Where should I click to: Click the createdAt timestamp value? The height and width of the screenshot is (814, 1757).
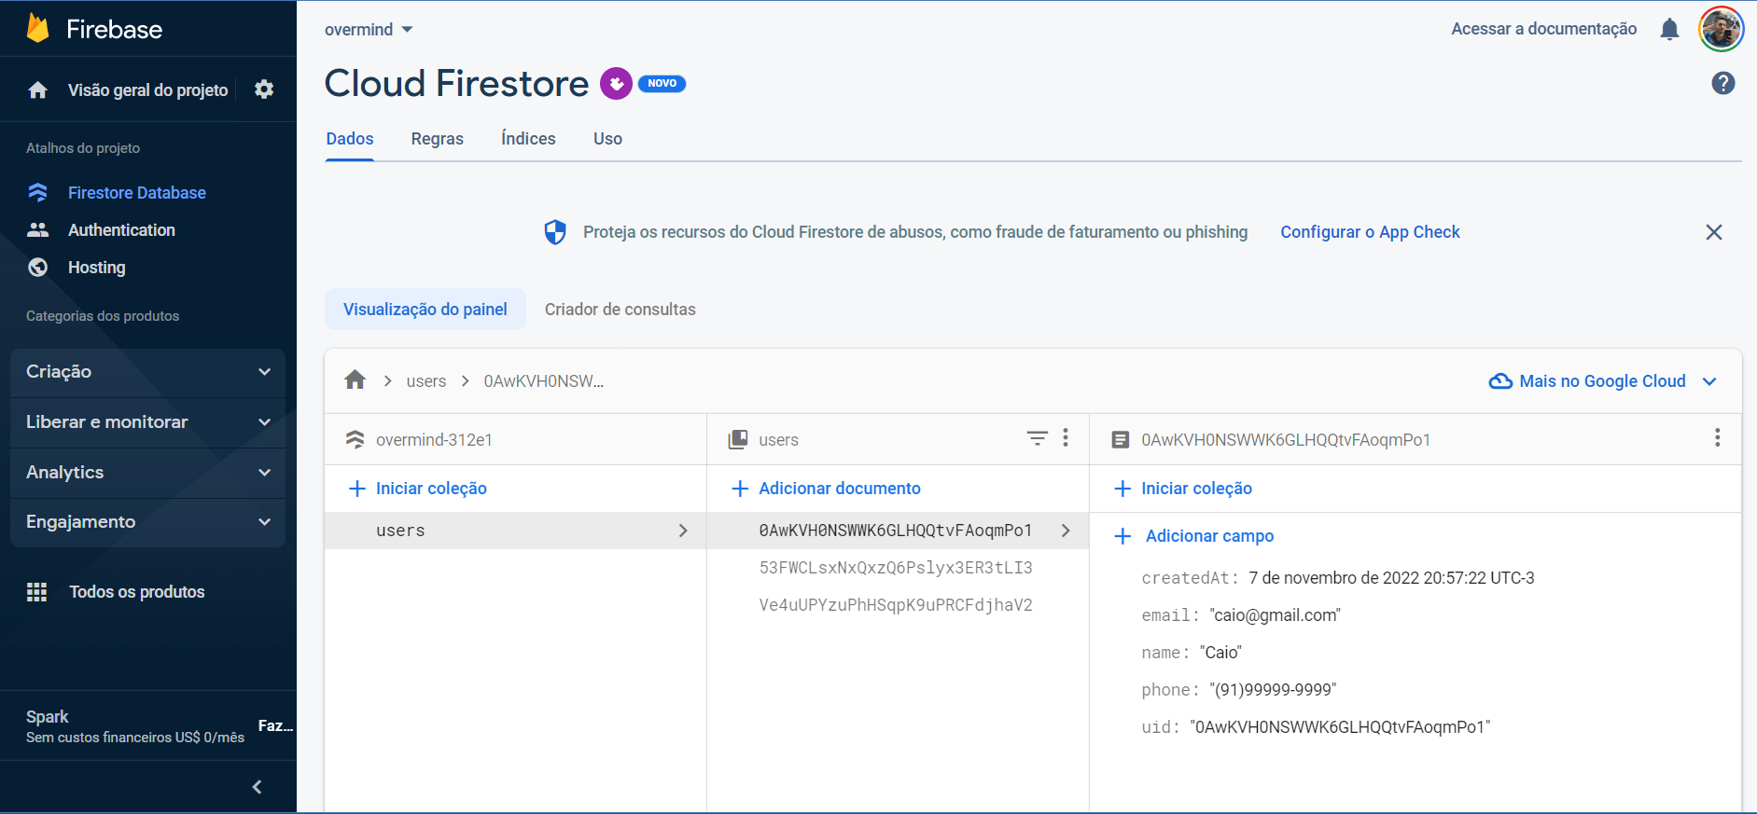pyautogui.click(x=1391, y=578)
